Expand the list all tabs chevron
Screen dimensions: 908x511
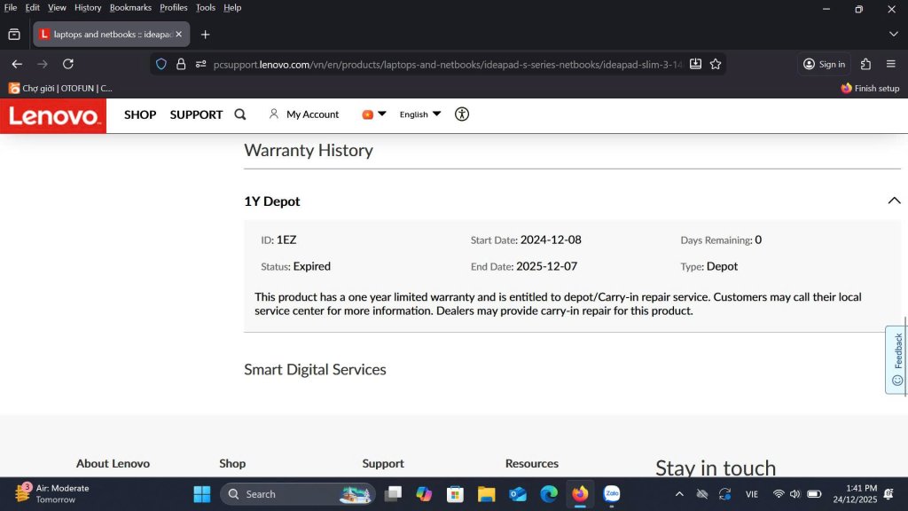click(x=893, y=34)
